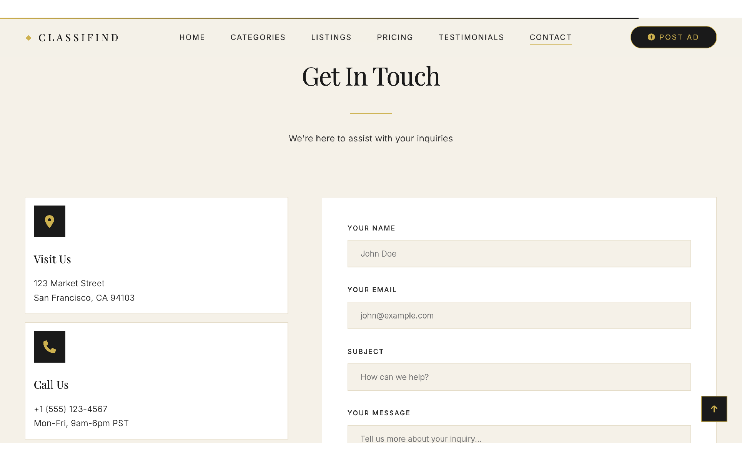Click the plus icon in Post Ad
This screenshot has width=742, height=461.
click(651, 37)
